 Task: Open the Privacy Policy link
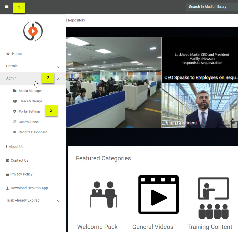pyautogui.click(x=21, y=174)
